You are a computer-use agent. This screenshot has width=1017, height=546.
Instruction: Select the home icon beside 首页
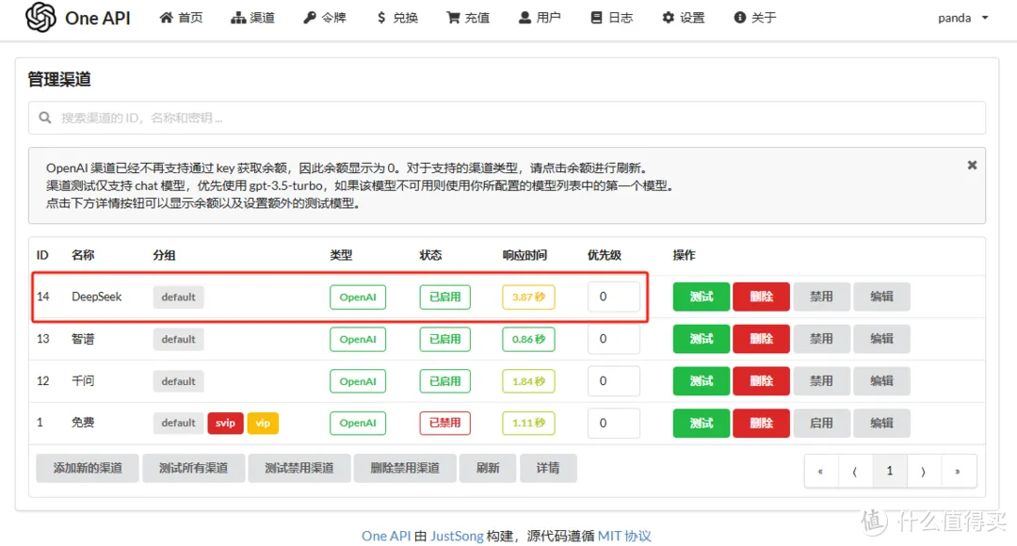pos(167,17)
